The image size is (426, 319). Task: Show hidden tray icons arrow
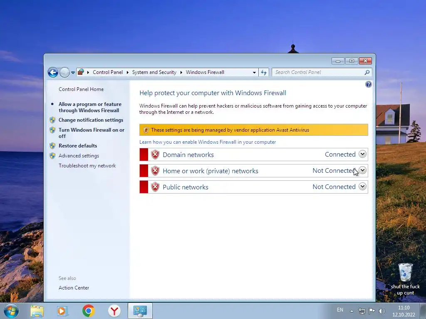(352, 311)
